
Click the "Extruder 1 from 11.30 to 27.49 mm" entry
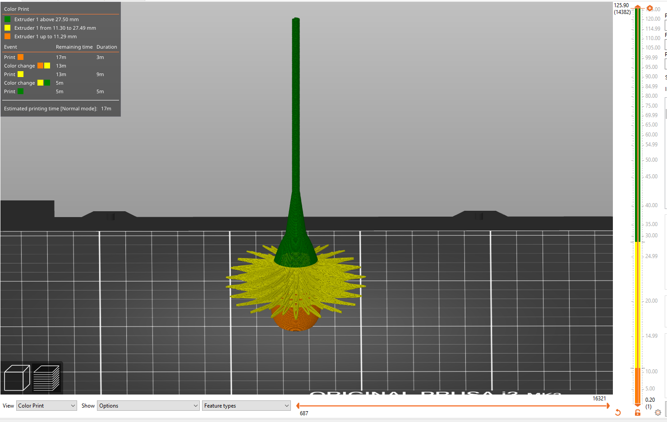coord(55,28)
